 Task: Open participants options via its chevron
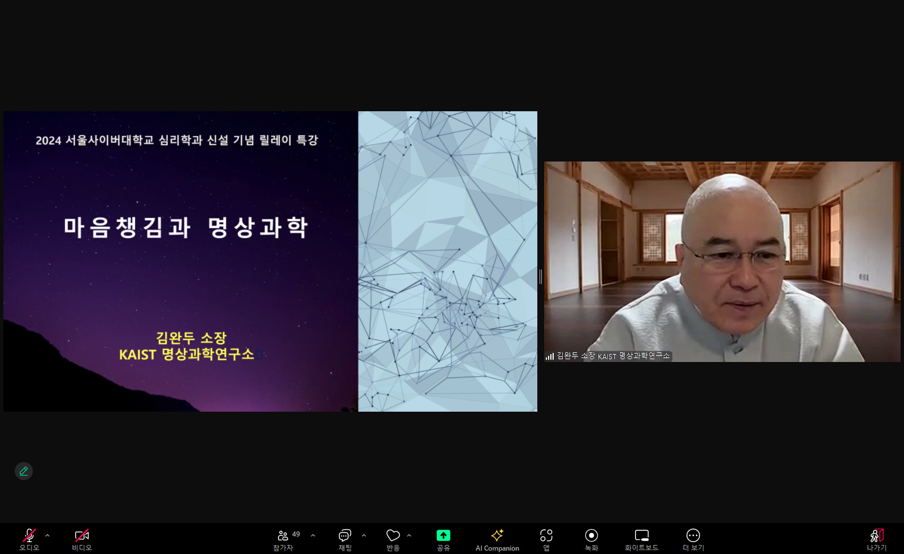click(312, 535)
